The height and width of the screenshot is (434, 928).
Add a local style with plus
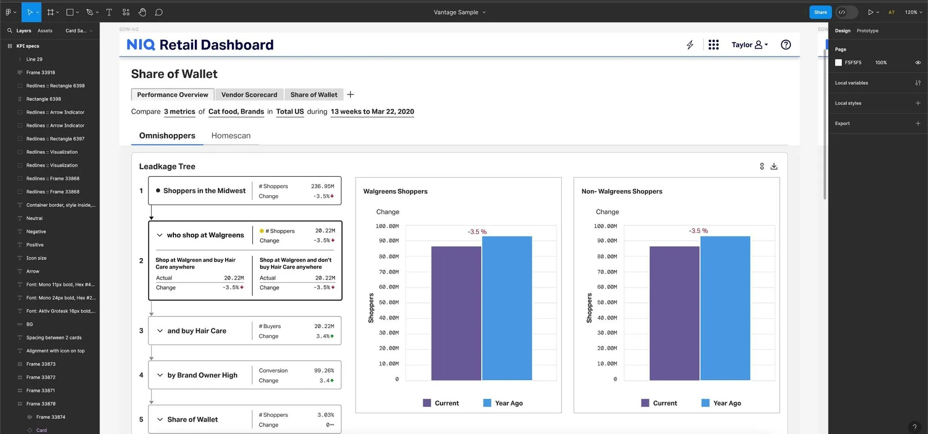[918, 103]
